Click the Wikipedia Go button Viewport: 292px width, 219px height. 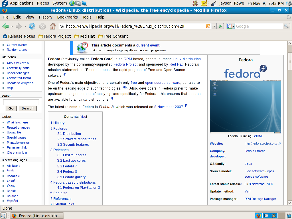click(x=11, y=108)
